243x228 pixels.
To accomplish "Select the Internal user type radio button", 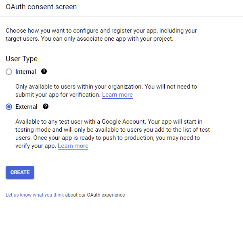I will (9, 72).
